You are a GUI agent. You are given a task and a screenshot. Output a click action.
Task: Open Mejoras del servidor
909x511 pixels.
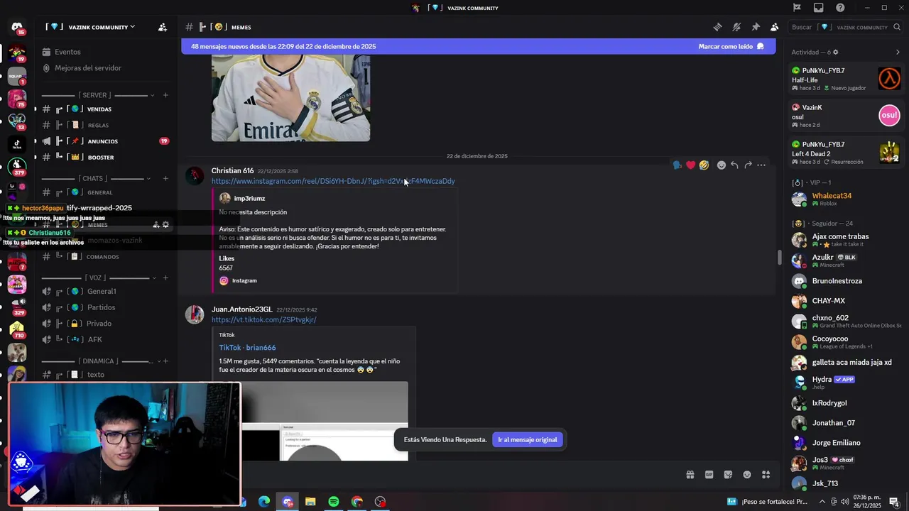(106, 68)
